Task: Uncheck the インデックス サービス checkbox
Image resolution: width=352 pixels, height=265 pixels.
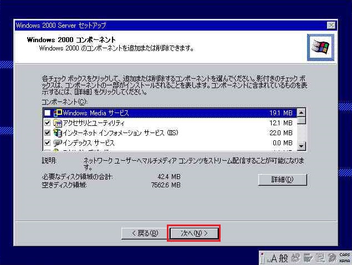Action: tap(47, 142)
